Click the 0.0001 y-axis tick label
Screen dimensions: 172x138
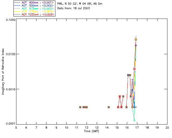click(11, 124)
